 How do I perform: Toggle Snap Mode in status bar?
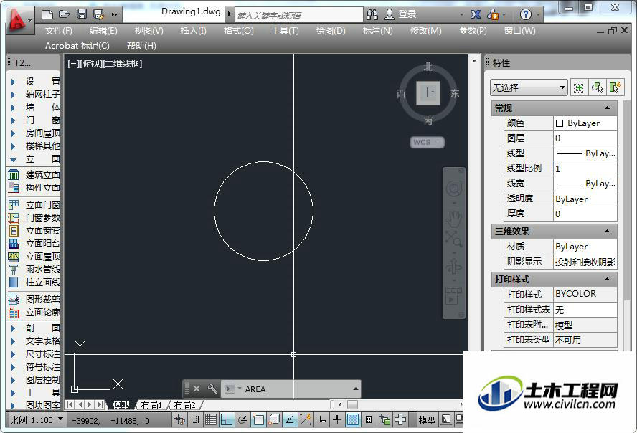195,420
